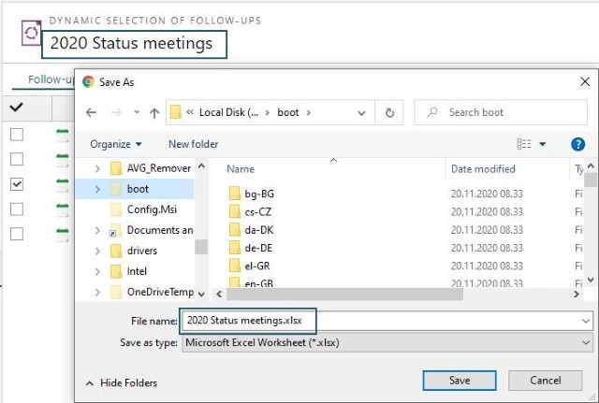
Task: Tick the first follow-up row checkbox
Action: 17,135
